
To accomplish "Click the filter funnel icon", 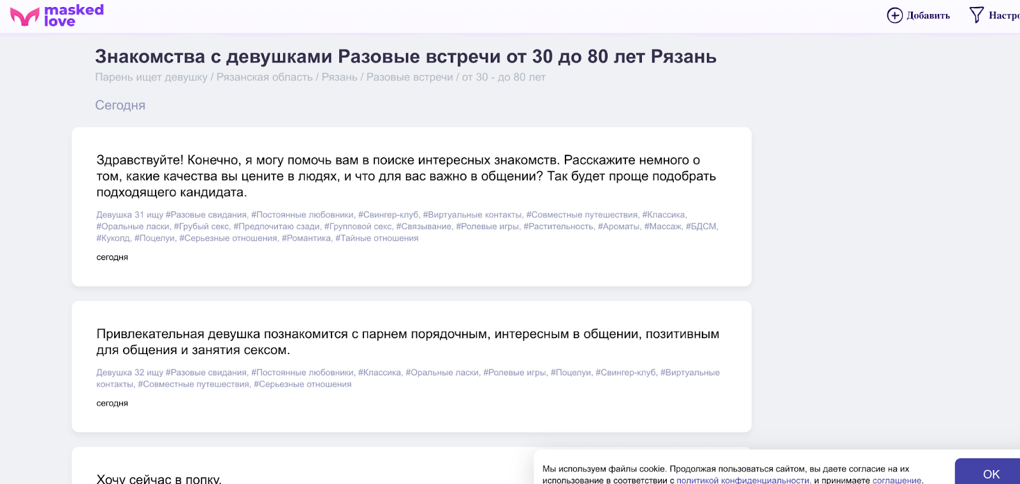I will click(x=976, y=15).
